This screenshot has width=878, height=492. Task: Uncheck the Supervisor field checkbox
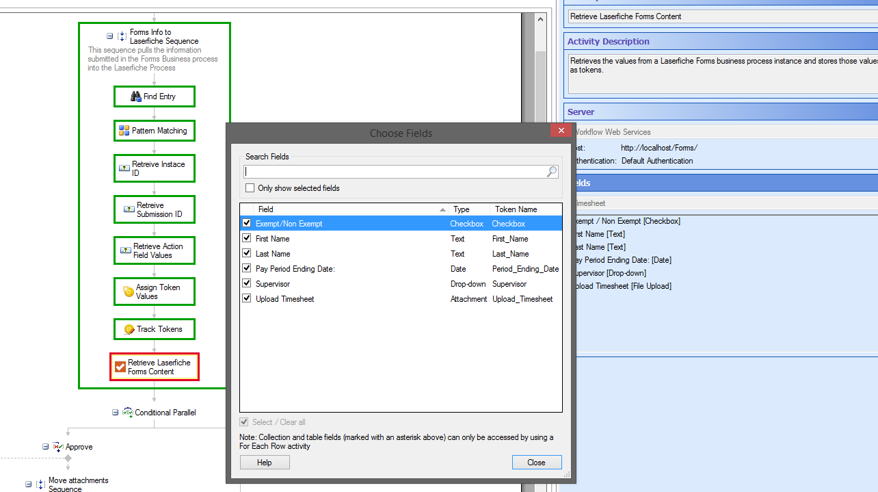pyautogui.click(x=246, y=284)
